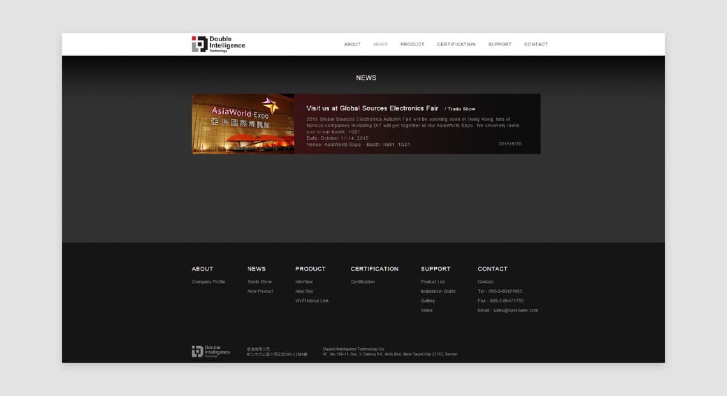727x396 pixels.
Task: Open the Contact link under footer heading
Action: click(x=485, y=282)
